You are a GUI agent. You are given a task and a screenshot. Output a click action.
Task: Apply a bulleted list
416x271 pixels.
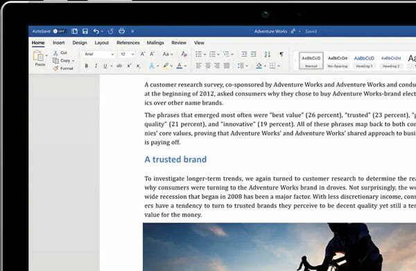click(x=199, y=54)
